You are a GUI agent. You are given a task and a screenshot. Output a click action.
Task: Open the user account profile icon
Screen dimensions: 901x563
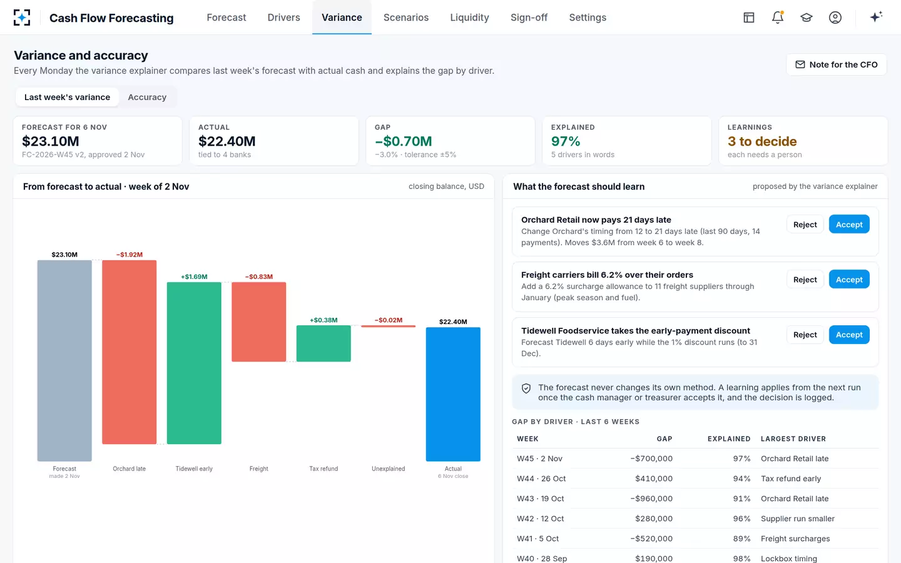[x=835, y=18]
